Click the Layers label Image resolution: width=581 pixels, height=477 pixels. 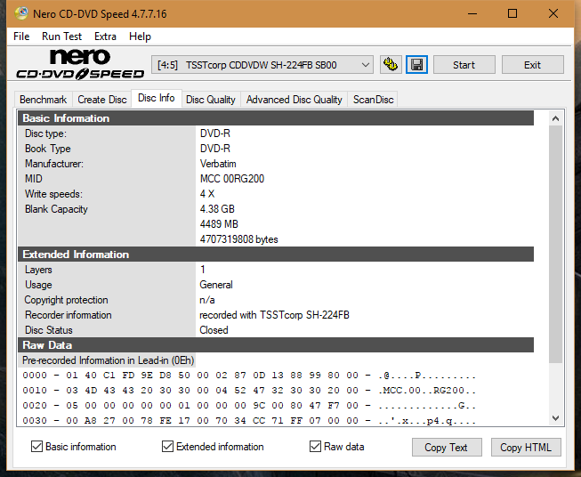[x=38, y=270]
